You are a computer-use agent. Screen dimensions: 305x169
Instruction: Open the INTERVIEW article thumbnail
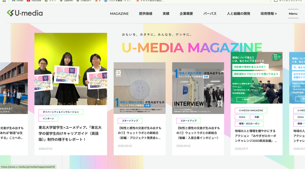pyautogui.click(x=198, y=88)
